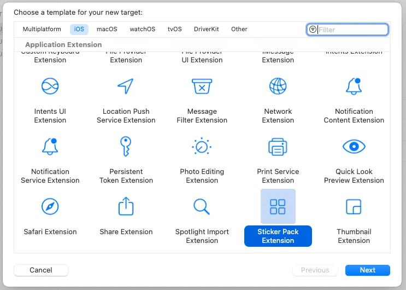Click the Application Extension section header

tap(63, 45)
